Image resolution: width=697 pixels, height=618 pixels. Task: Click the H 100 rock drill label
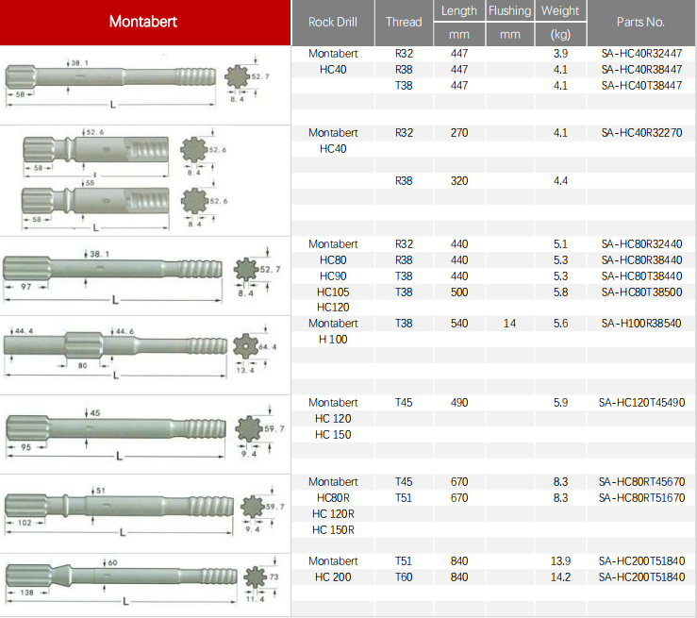point(333,340)
